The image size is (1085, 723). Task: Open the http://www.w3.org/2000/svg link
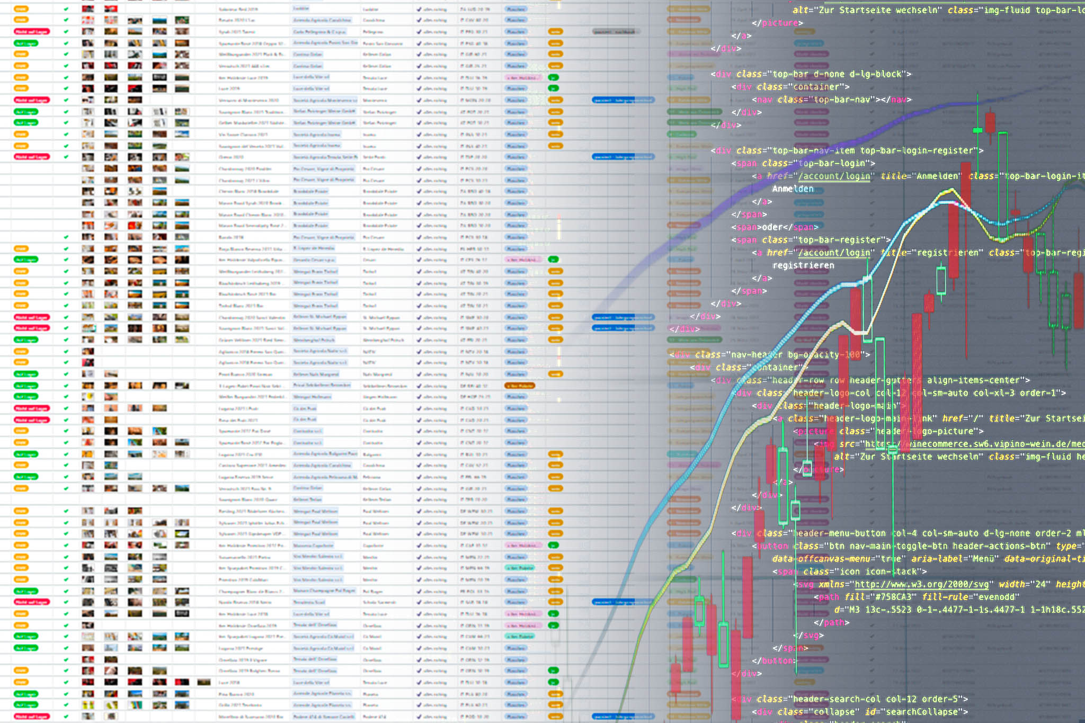pyautogui.click(x=921, y=584)
